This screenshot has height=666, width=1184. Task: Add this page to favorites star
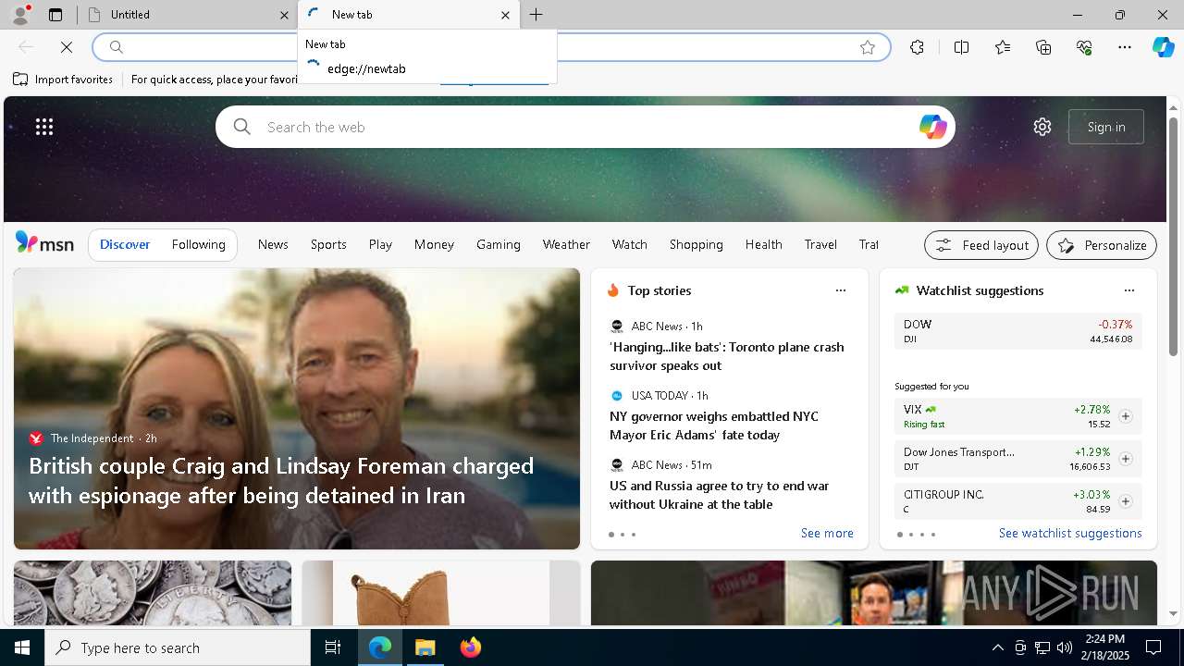[868, 47]
